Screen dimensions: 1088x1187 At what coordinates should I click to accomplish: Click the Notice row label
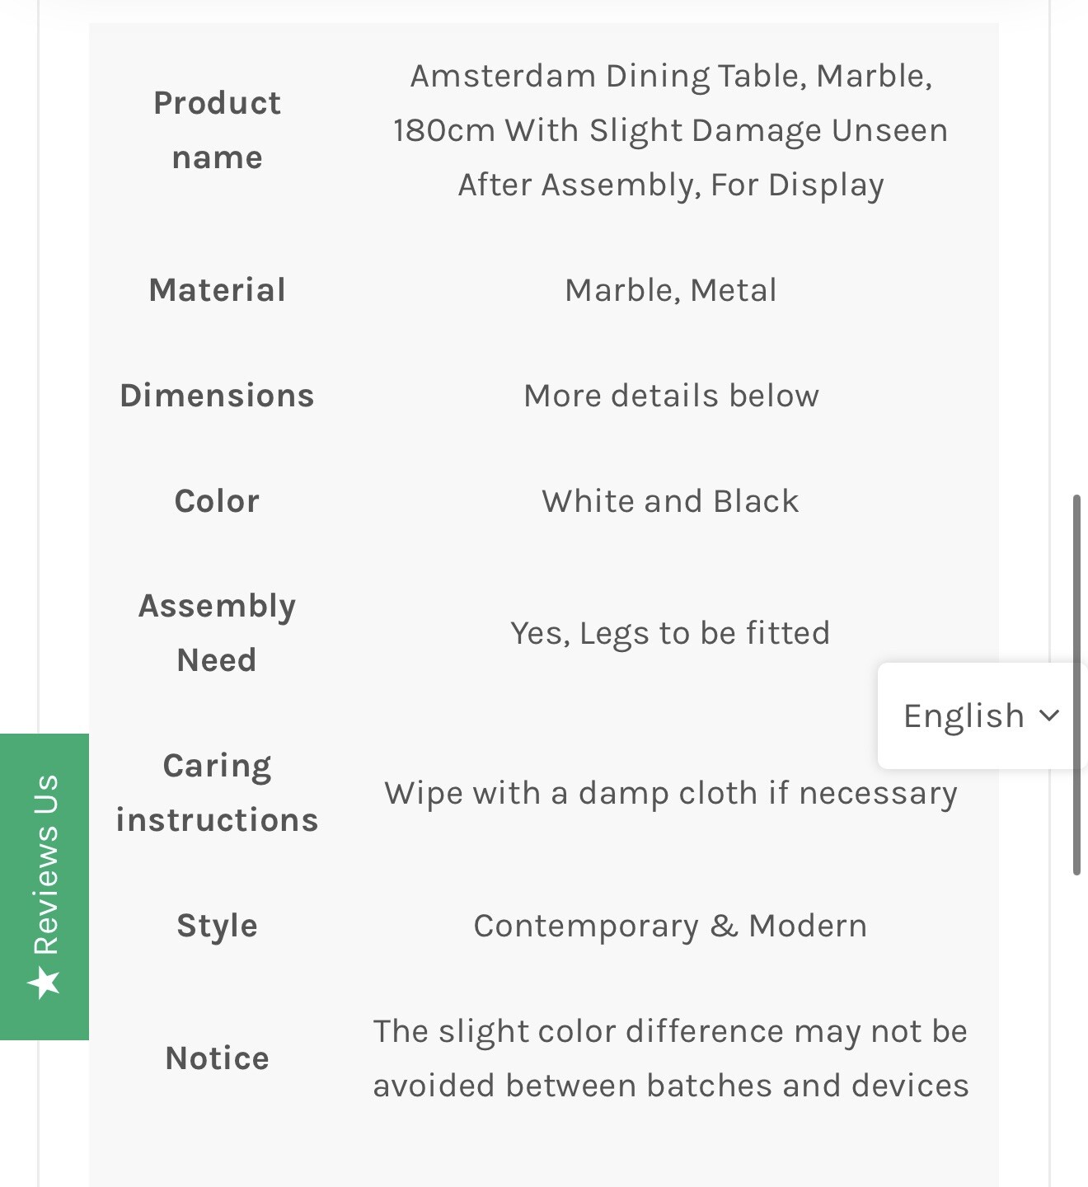click(x=218, y=1058)
